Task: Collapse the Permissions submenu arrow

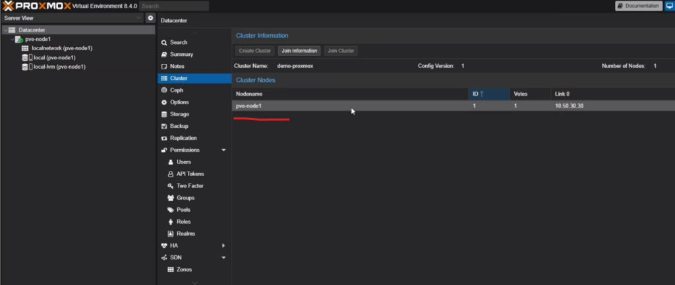Action: click(223, 150)
